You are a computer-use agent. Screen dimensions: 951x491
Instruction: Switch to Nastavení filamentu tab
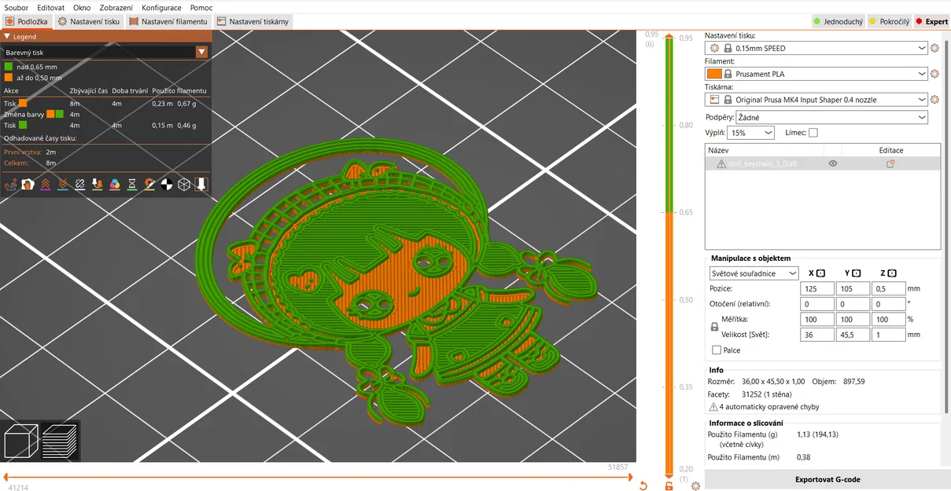(168, 22)
